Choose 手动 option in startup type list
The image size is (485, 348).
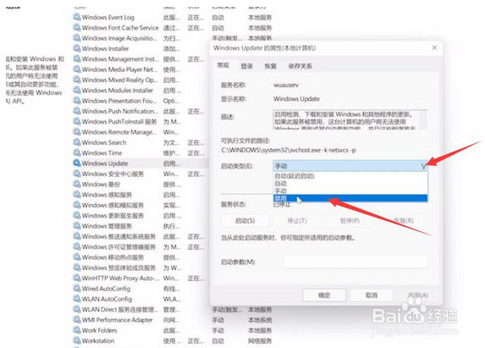click(x=350, y=191)
